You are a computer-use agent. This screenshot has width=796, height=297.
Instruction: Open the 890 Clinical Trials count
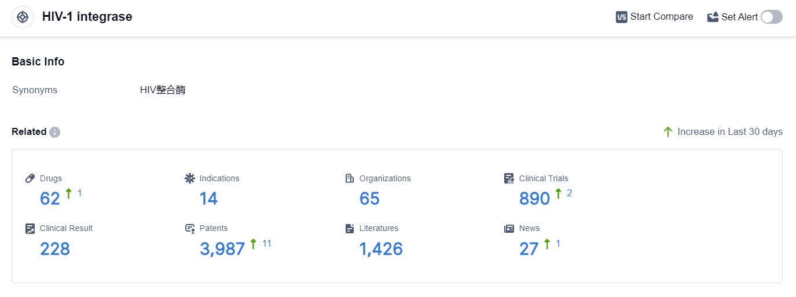pyautogui.click(x=534, y=199)
